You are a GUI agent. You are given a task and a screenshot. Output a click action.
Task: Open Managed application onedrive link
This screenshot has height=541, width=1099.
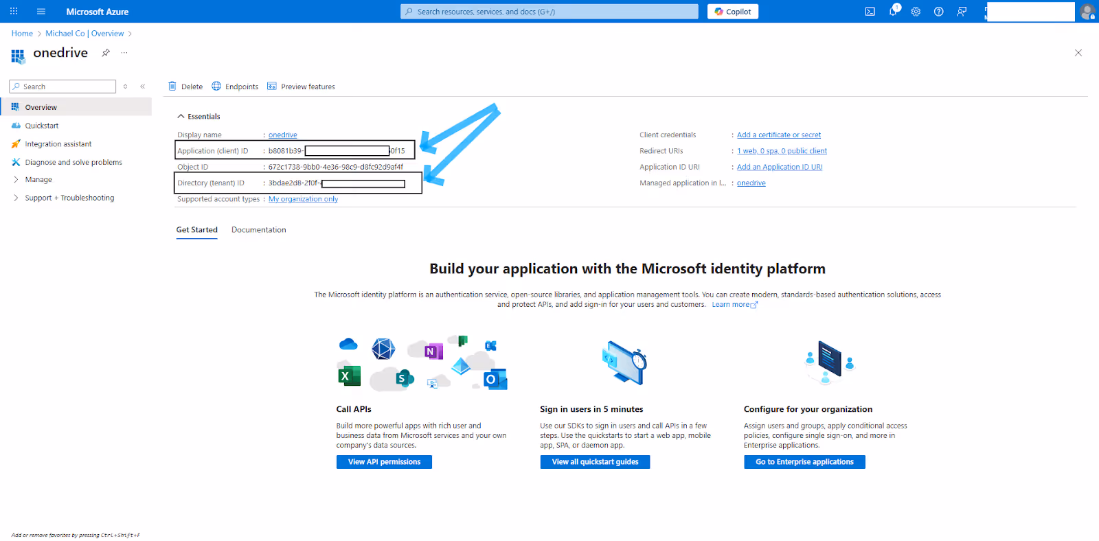(x=751, y=183)
